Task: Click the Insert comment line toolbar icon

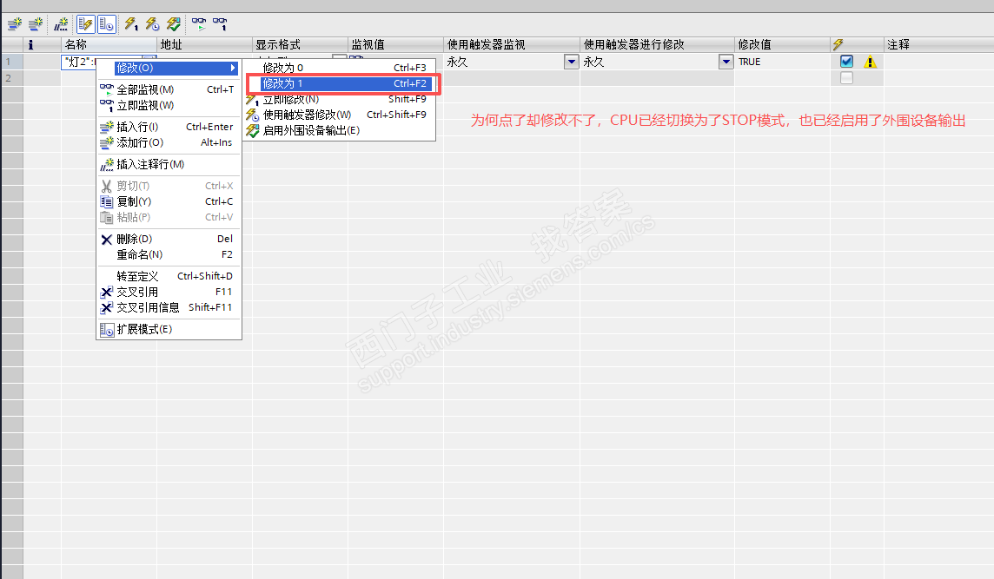Action: 61,24
